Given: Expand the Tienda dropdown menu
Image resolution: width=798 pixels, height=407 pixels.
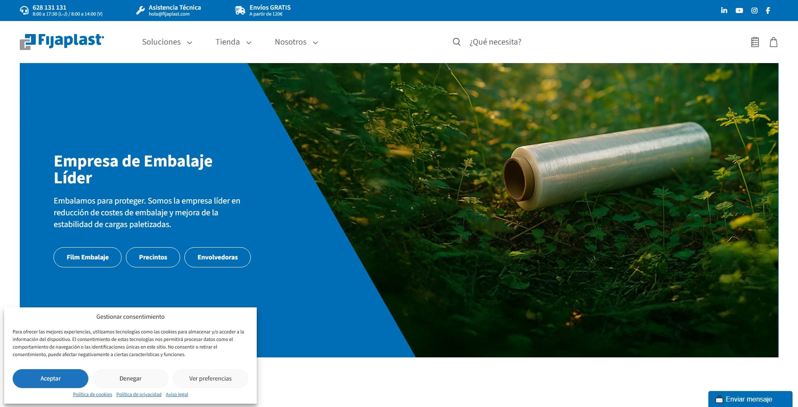Looking at the screenshot, I should click(x=233, y=42).
